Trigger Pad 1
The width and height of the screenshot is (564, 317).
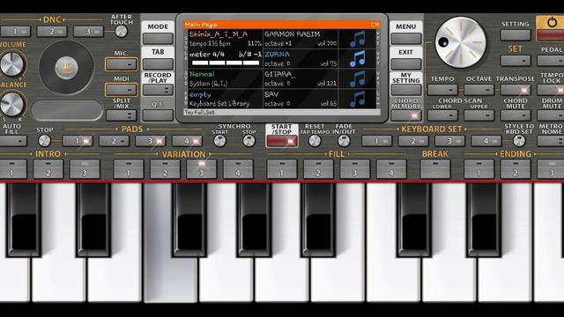78,141
